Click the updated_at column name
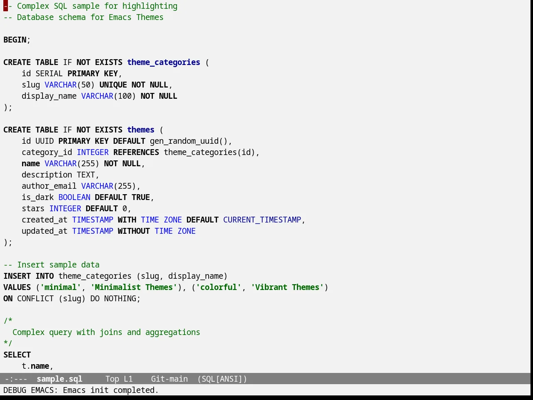Image resolution: width=533 pixels, height=400 pixels. (45, 231)
